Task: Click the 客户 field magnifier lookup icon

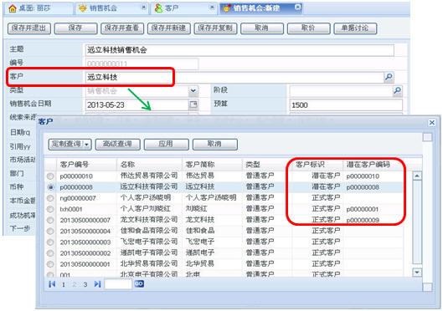Action: point(389,77)
